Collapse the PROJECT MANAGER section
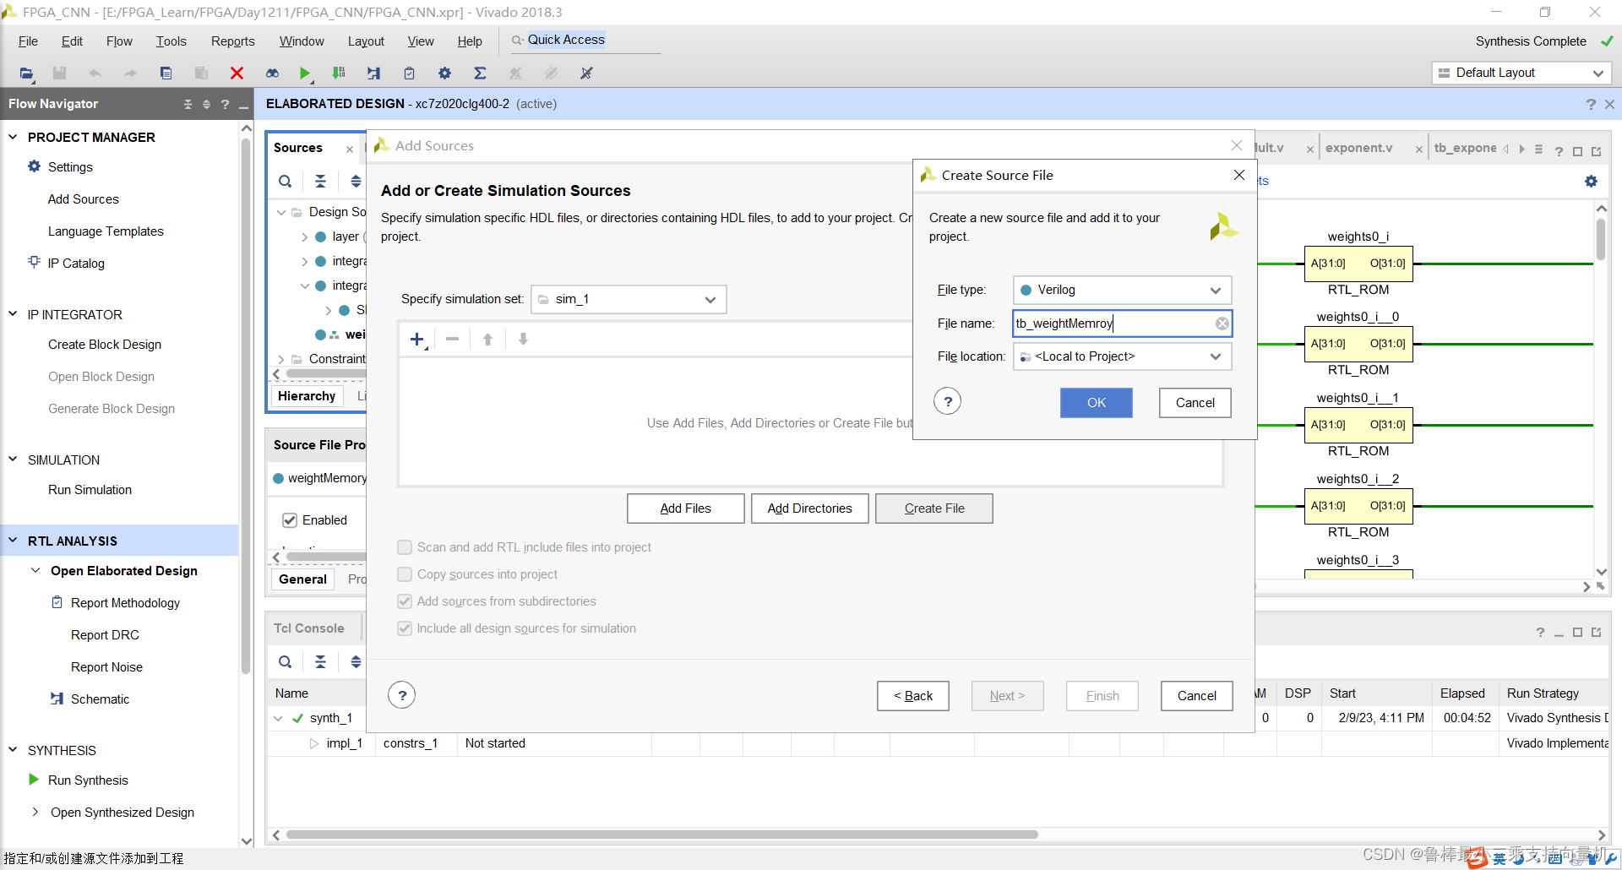1622x870 pixels. 13,137
